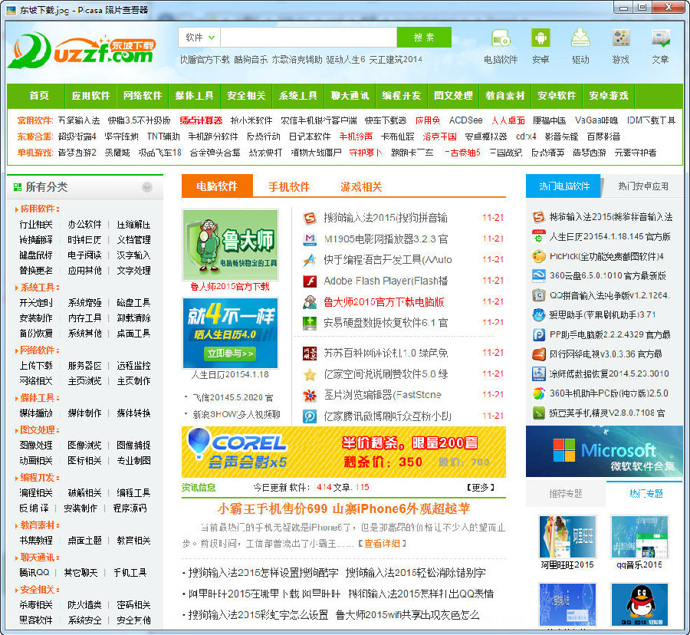The height and width of the screenshot is (635, 690).
Task: Click the 磁盘工具 category link
Action: (x=133, y=303)
